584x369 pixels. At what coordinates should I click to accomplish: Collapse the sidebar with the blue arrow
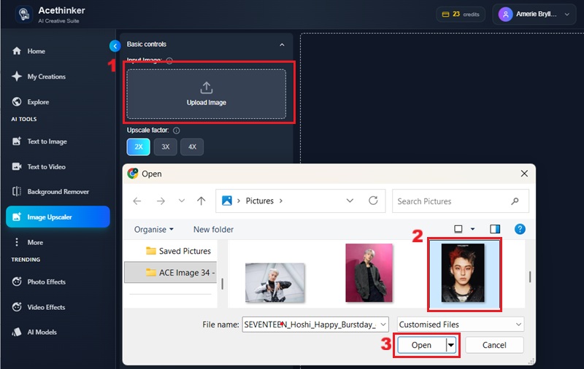point(115,46)
